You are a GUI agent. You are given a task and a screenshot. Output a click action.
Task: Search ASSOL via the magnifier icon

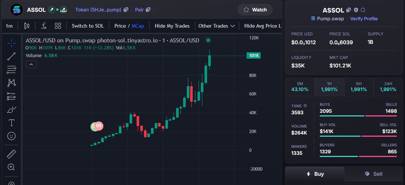coord(363,10)
